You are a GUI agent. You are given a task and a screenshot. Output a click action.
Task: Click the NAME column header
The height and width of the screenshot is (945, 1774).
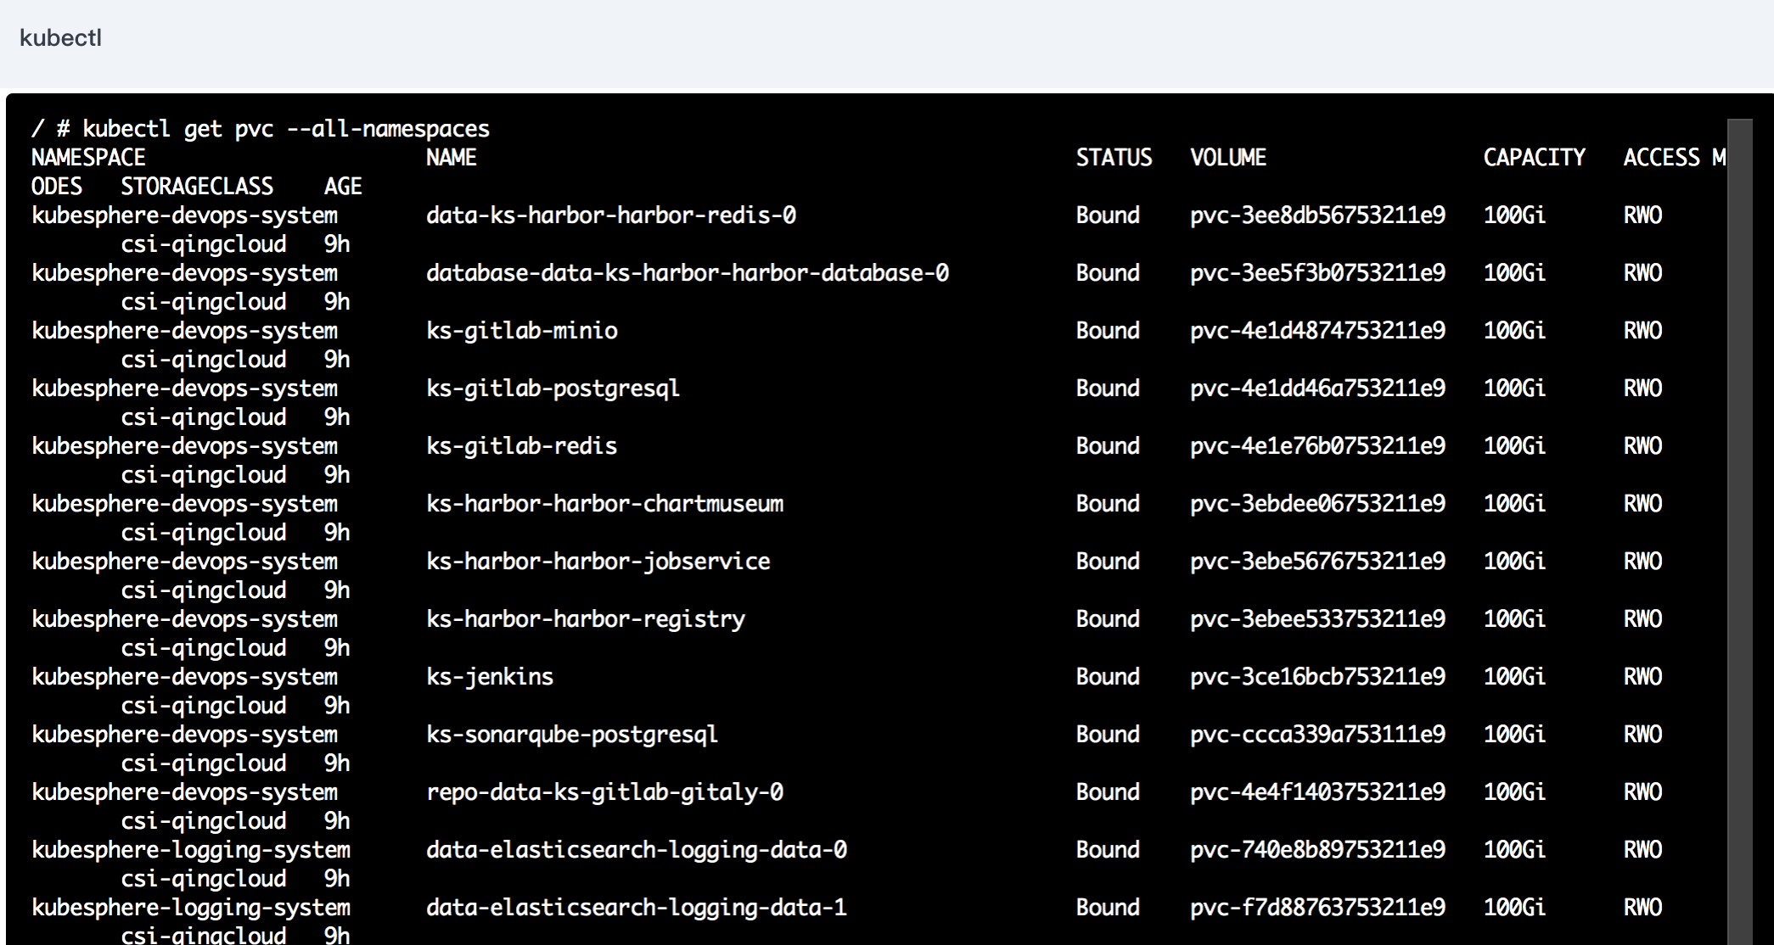[450, 157]
